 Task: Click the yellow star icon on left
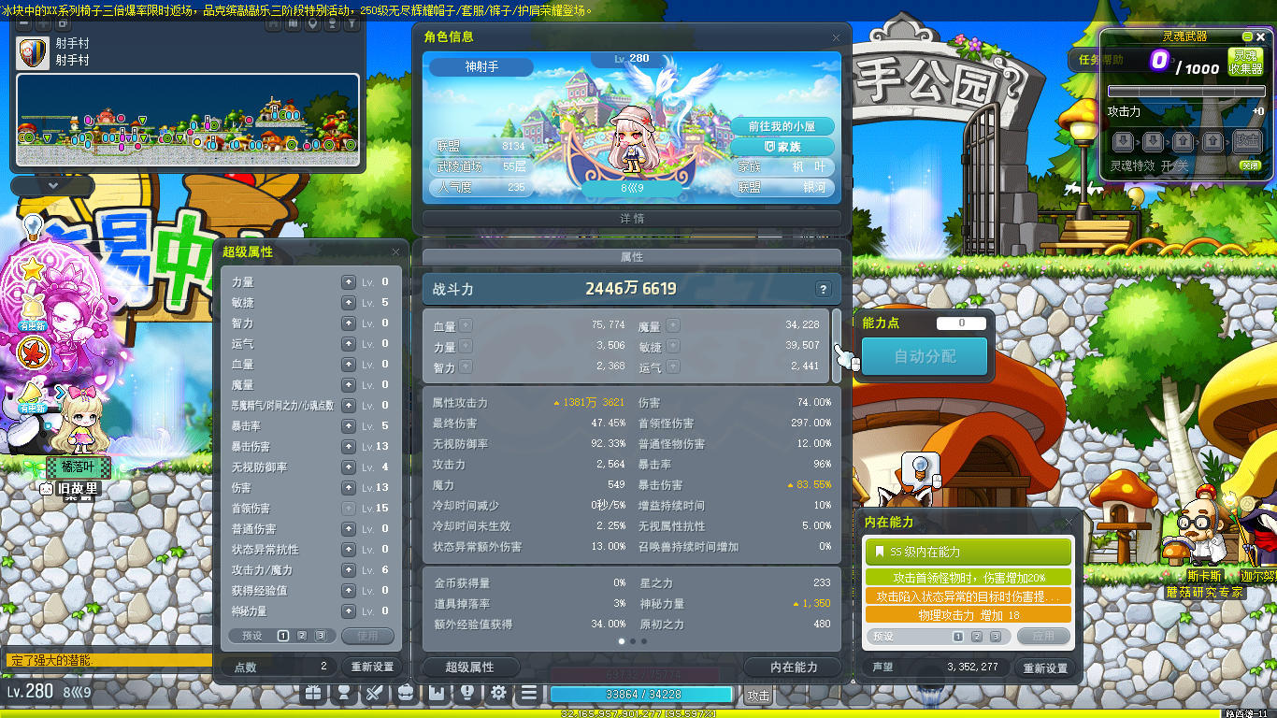pos(34,270)
